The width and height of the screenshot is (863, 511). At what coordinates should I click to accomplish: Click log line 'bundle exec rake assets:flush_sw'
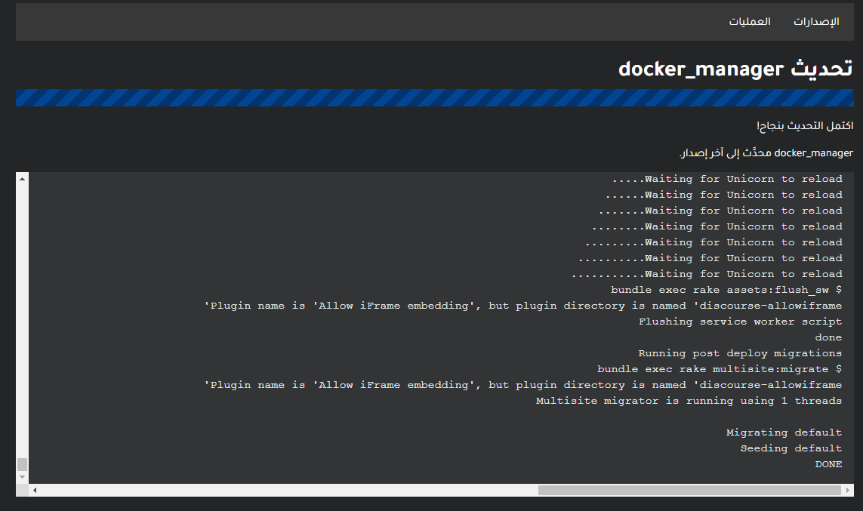[726, 290]
